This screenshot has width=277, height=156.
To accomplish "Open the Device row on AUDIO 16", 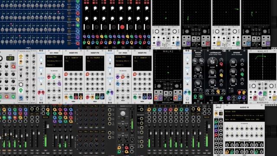I will [x=244, y=116].
